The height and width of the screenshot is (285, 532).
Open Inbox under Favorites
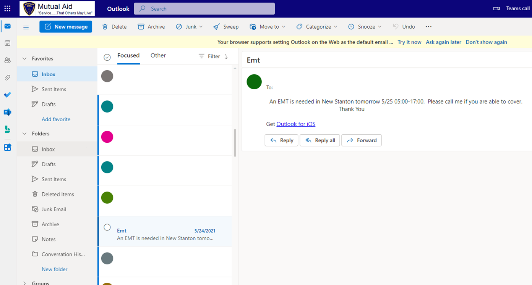pos(57,74)
